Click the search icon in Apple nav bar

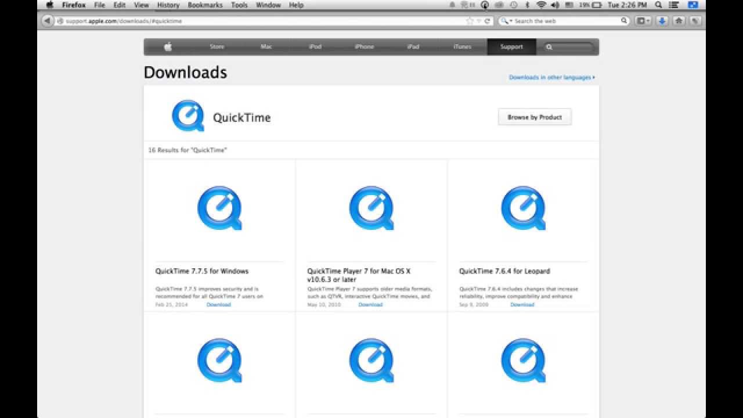coord(549,47)
